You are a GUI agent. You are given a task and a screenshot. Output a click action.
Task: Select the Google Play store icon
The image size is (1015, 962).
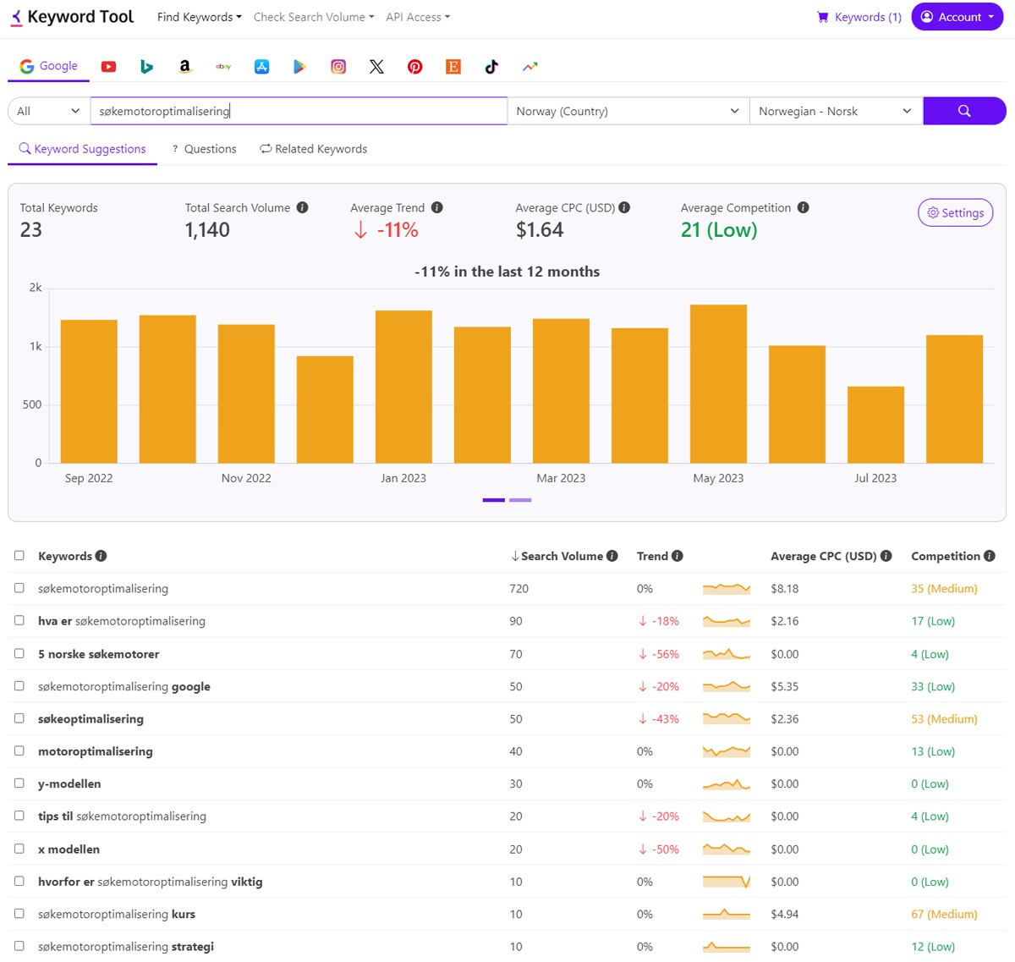click(x=299, y=66)
